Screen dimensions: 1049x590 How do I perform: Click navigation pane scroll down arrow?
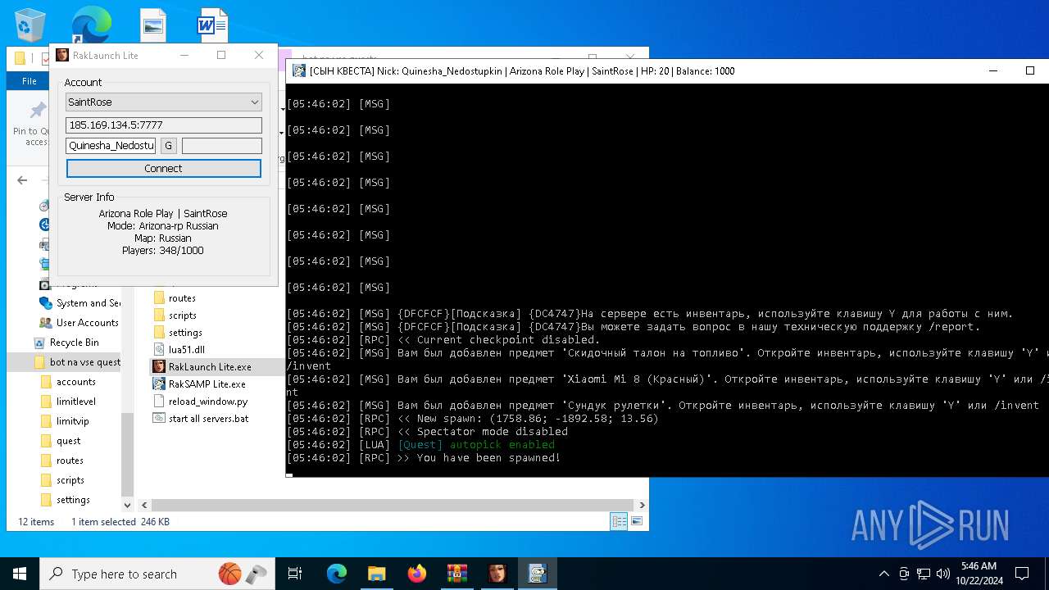tap(127, 506)
